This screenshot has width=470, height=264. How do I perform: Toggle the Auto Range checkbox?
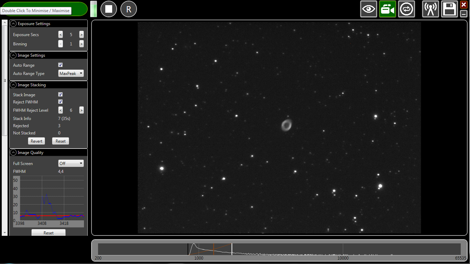click(x=61, y=65)
